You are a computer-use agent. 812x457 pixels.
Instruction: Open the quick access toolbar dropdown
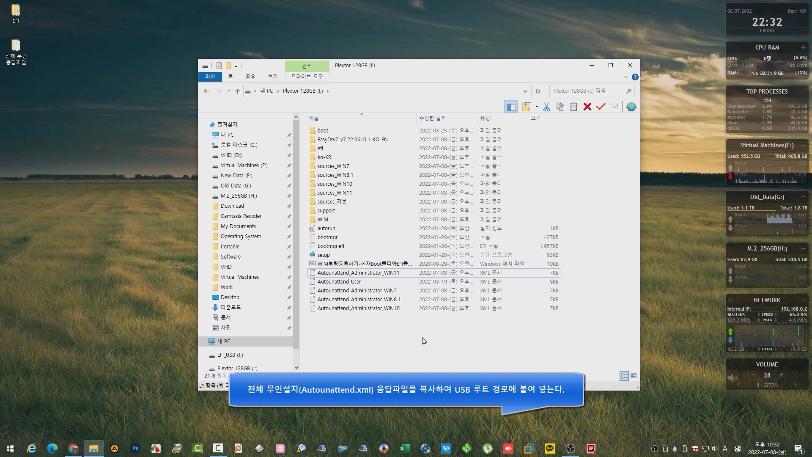coord(236,66)
